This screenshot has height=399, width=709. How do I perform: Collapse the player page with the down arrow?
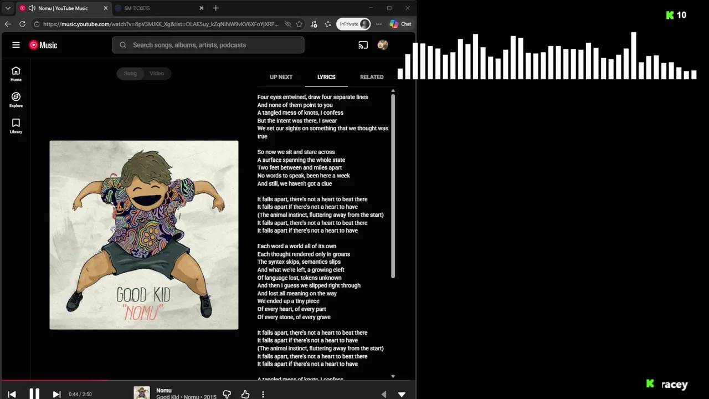[x=402, y=395]
